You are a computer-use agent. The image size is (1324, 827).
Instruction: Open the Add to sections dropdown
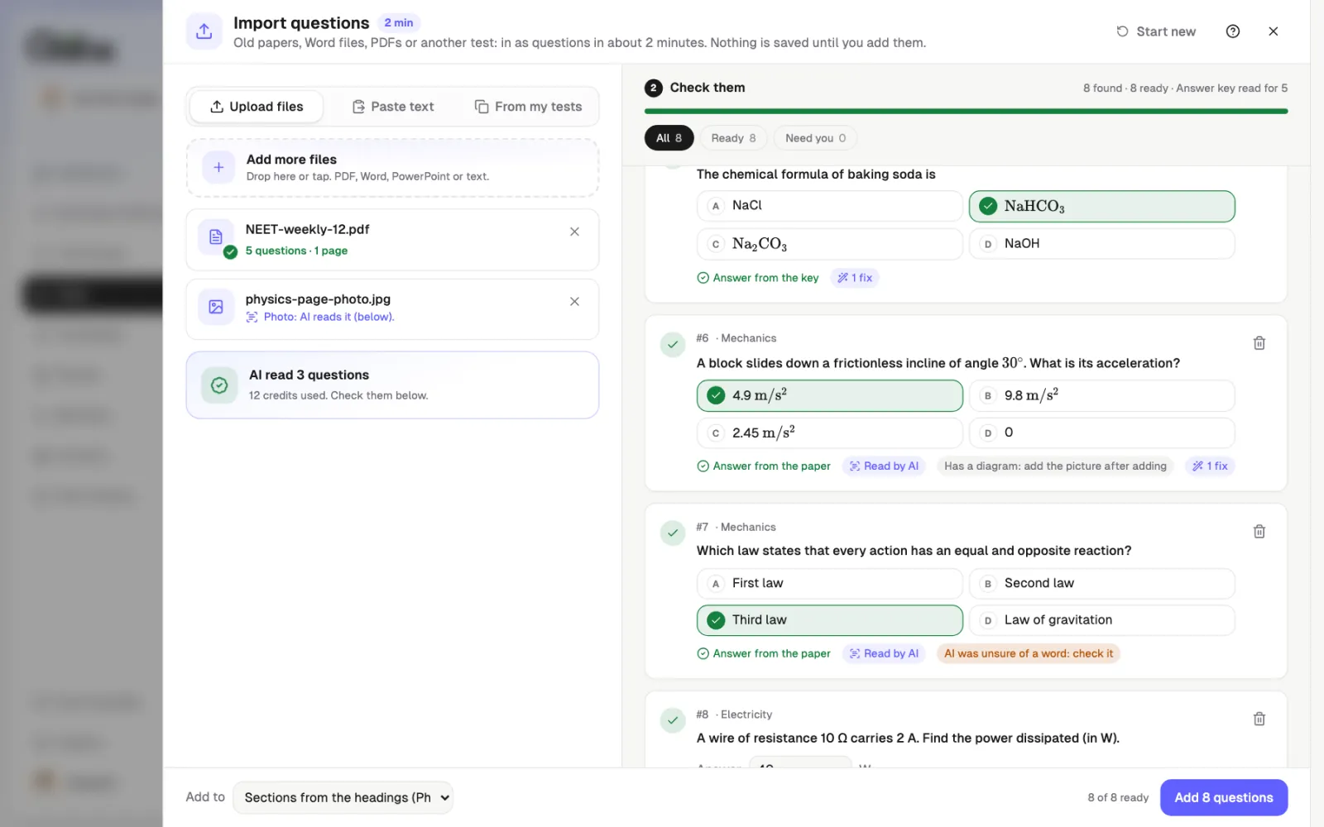point(343,797)
